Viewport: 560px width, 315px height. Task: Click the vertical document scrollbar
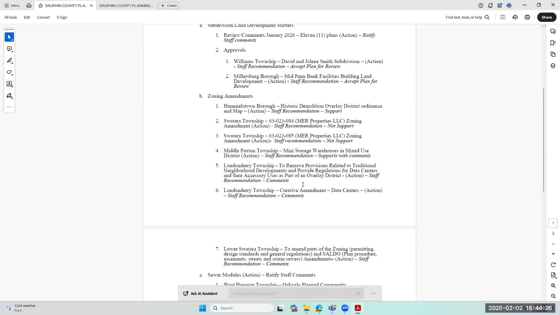coord(543,139)
